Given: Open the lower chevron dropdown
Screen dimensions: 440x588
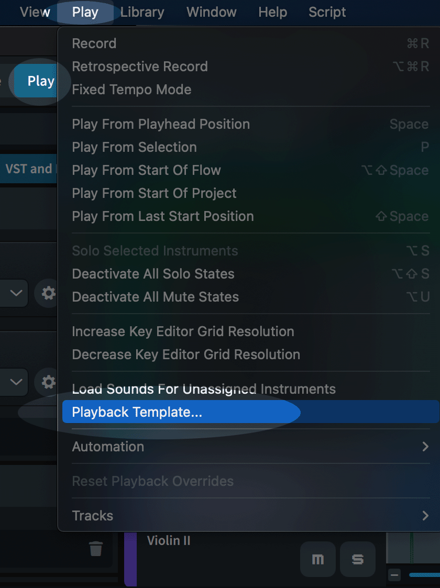Looking at the screenshot, I should 14,382.
